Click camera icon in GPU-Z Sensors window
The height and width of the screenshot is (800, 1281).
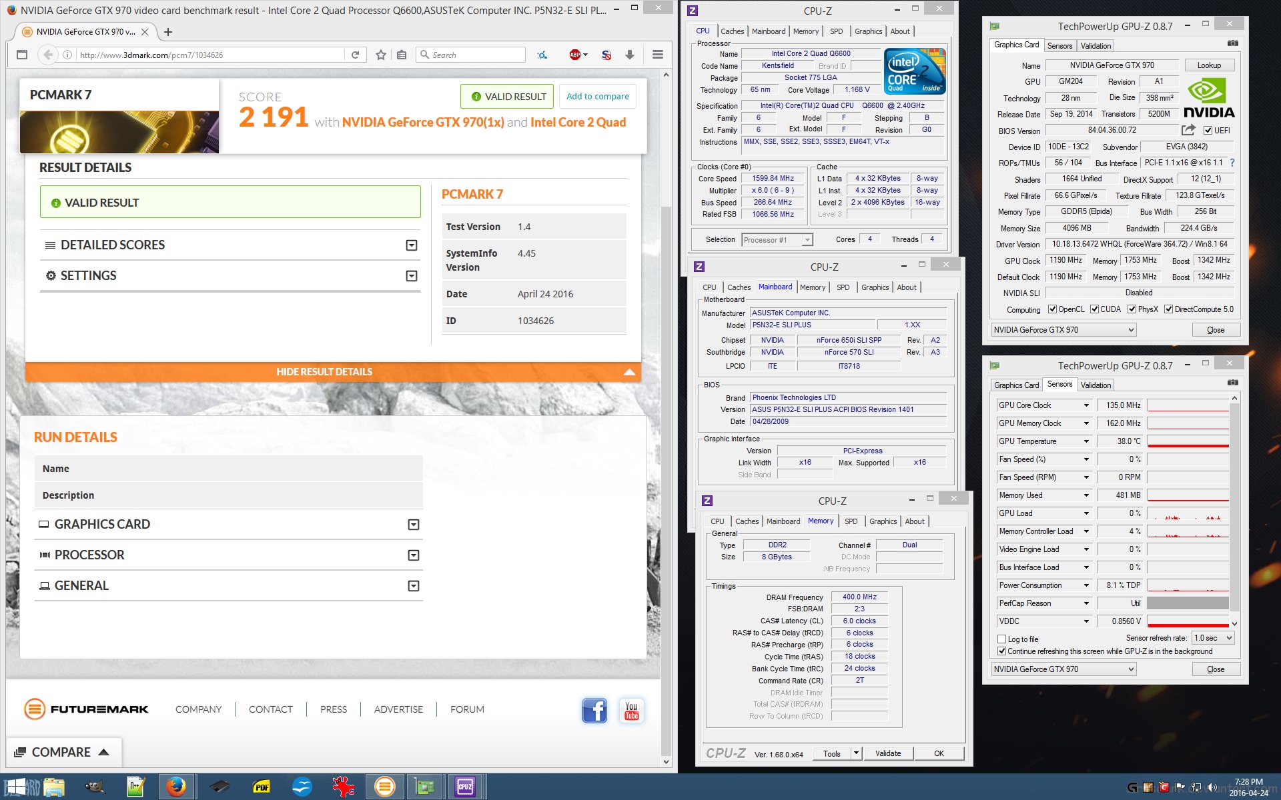[1233, 383]
